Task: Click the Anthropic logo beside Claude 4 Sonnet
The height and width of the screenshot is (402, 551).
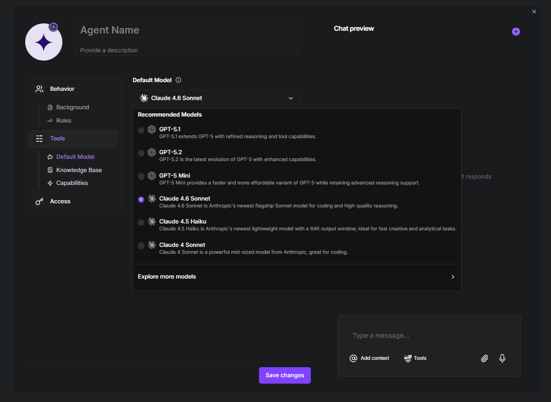Action: 152,246
